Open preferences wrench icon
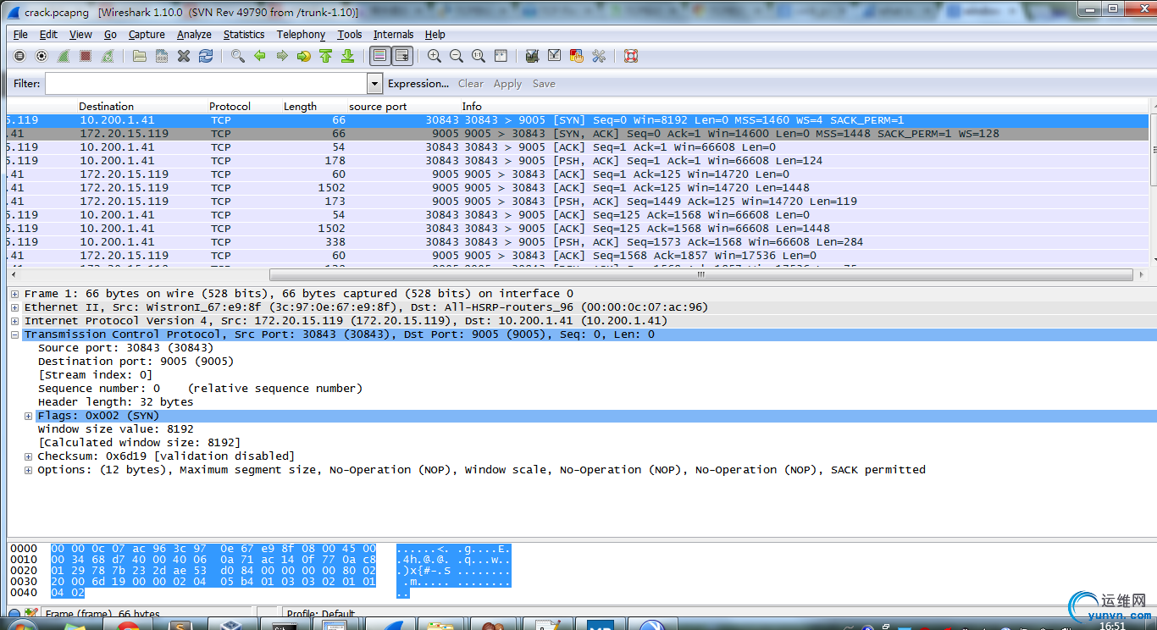This screenshot has height=630, width=1157. (x=599, y=56)
